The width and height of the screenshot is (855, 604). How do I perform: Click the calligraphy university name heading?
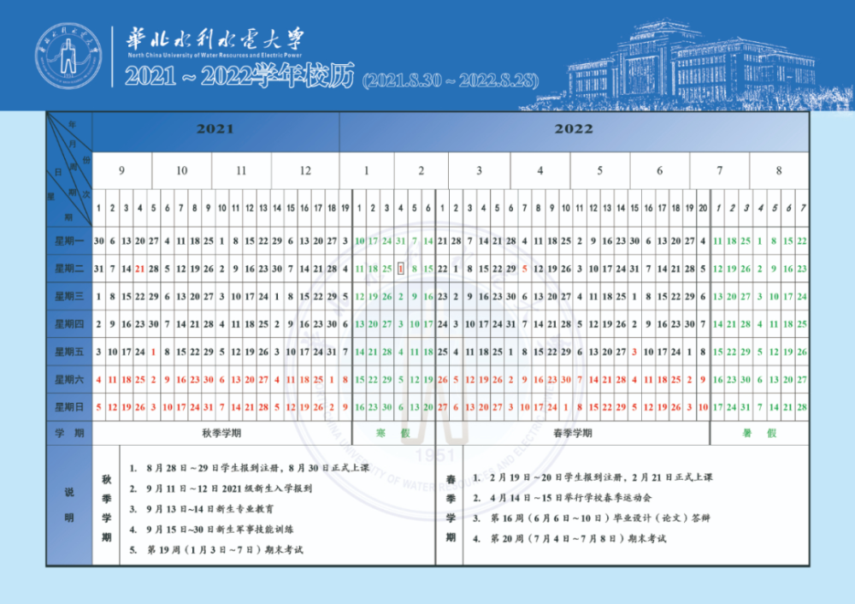pyautogui.click(x=215, y=39)
